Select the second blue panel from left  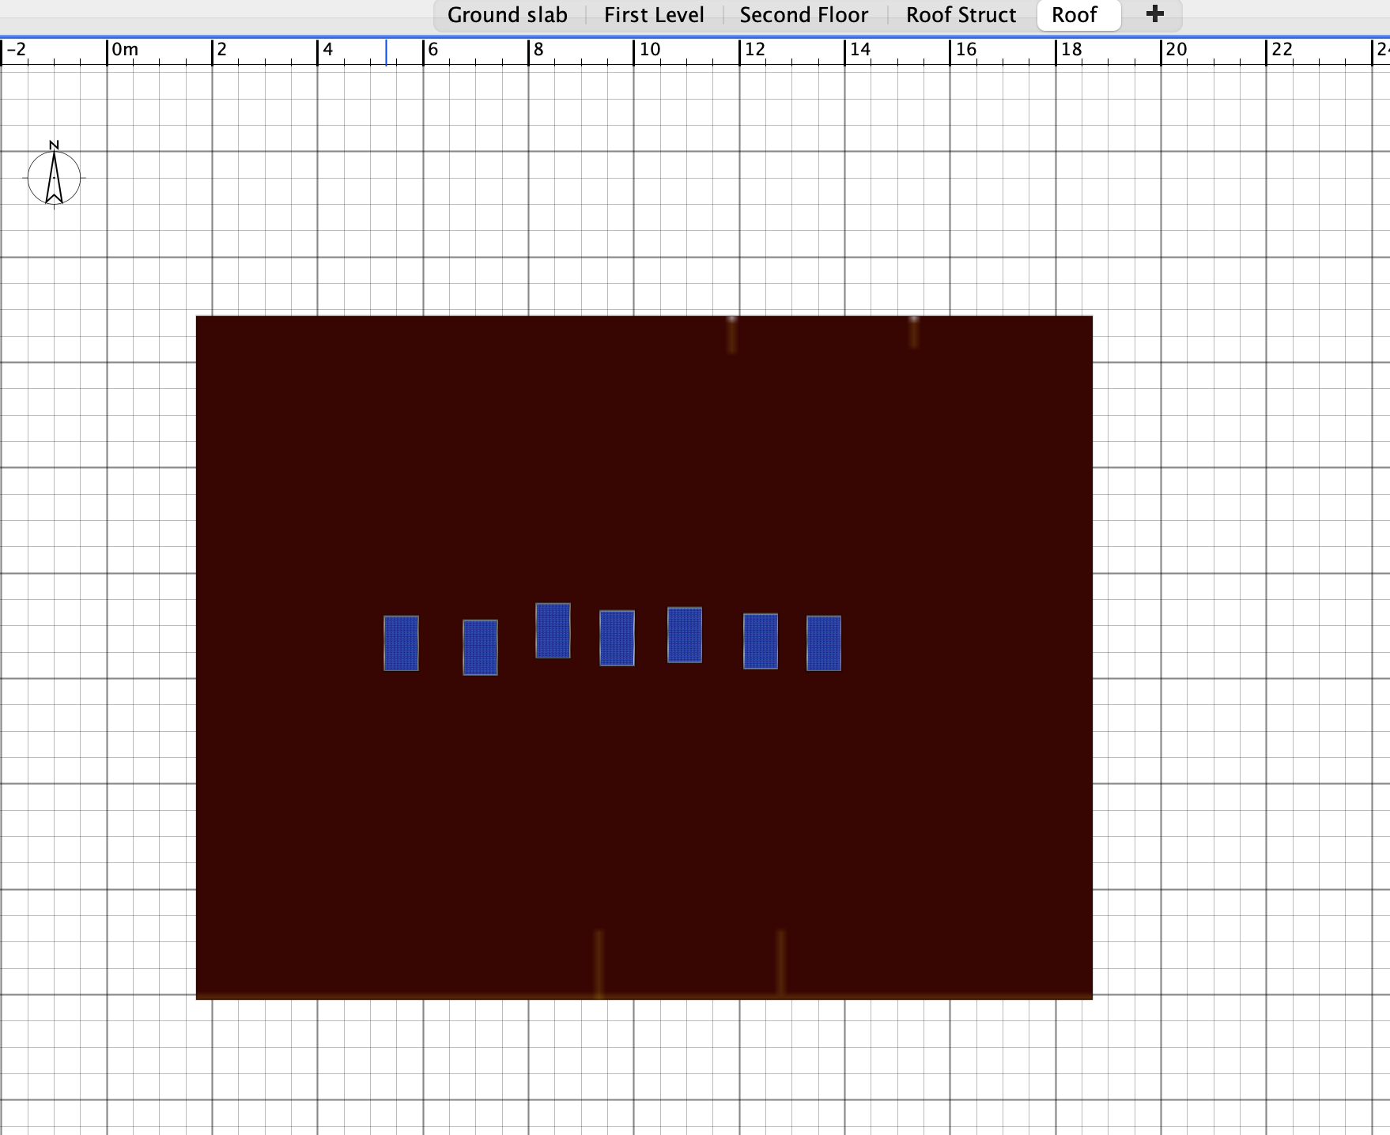click(480, 647)
